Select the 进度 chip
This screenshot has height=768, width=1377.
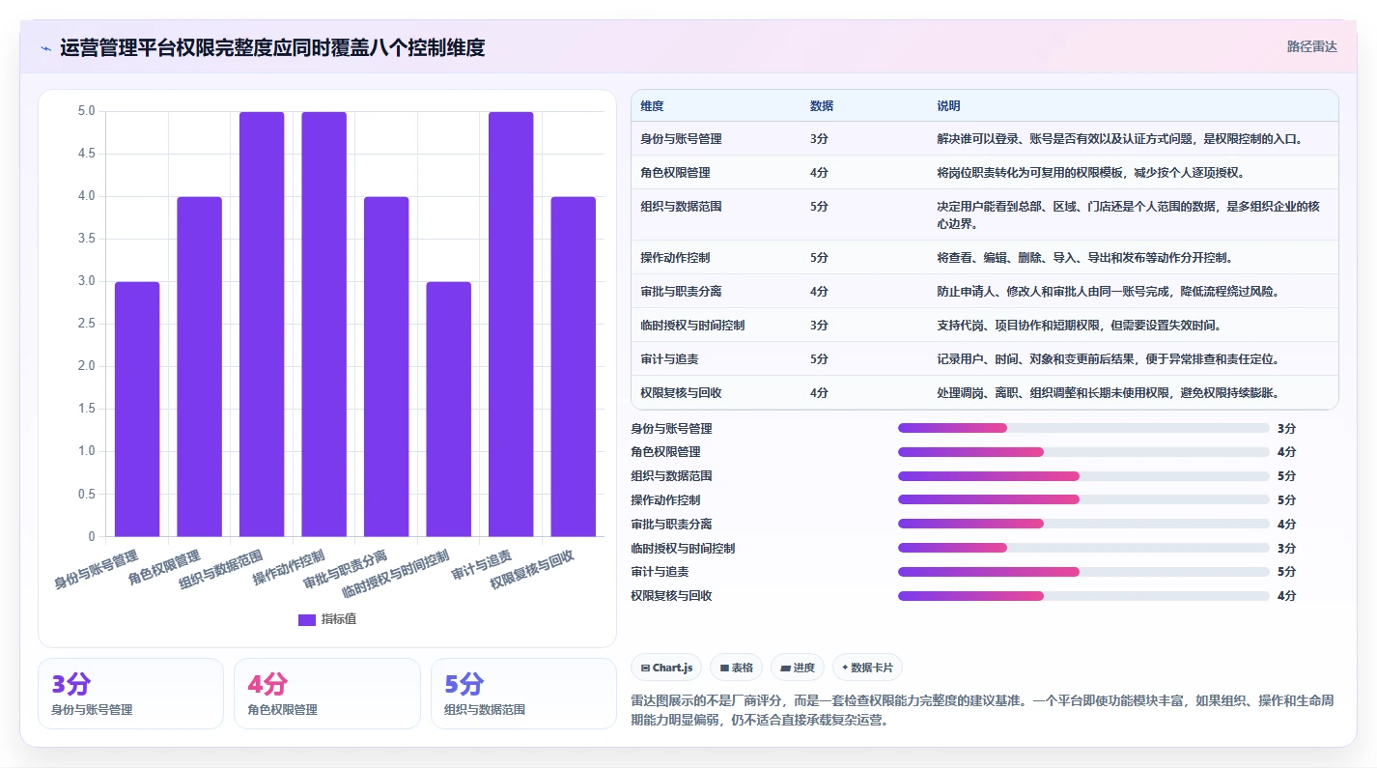[x=797, y=668]
